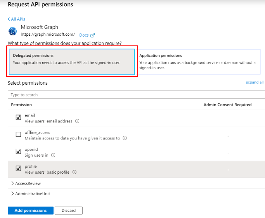The height and width of the screenshot is (218, 265).
Task: Open the Docs link
Action: 84,35
